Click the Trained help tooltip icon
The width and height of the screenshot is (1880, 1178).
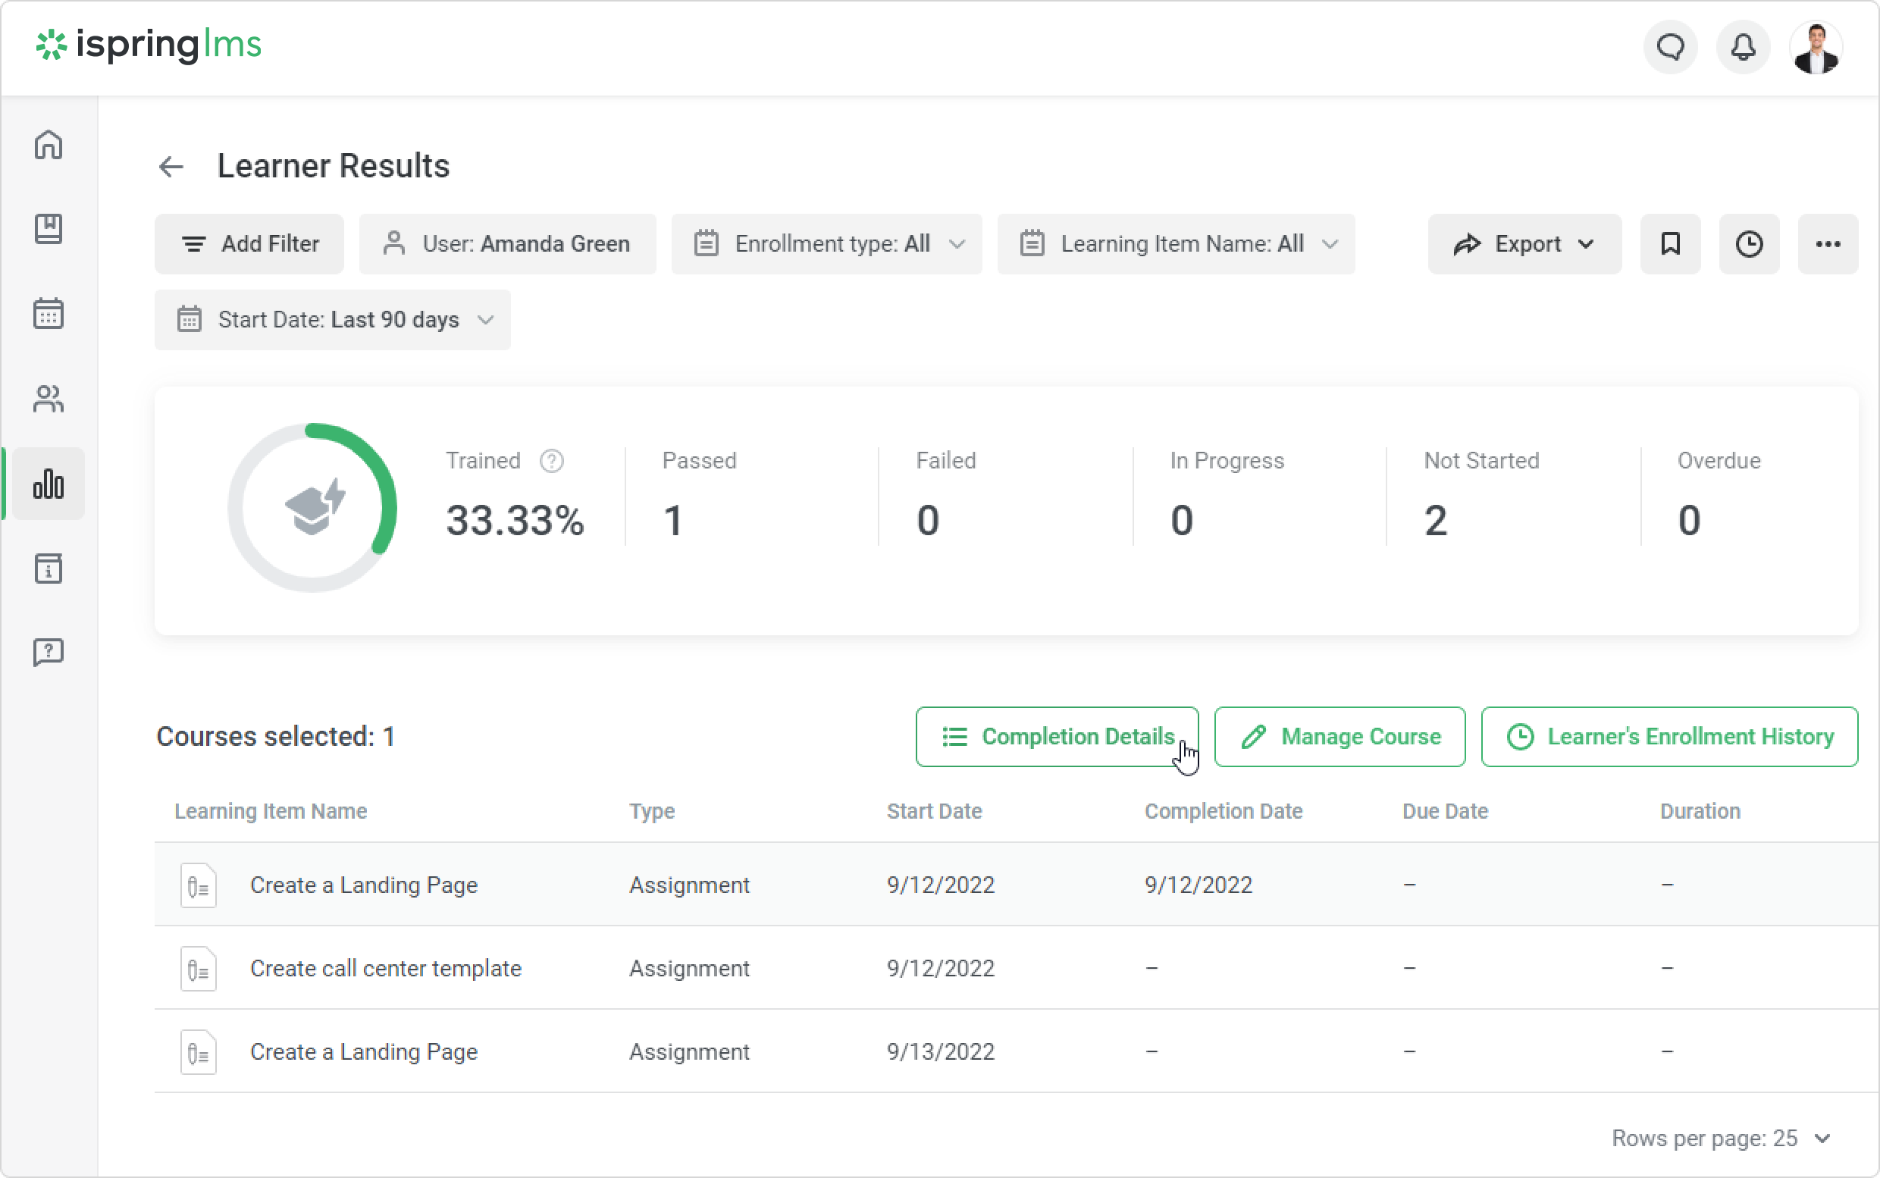click(552, 461)
